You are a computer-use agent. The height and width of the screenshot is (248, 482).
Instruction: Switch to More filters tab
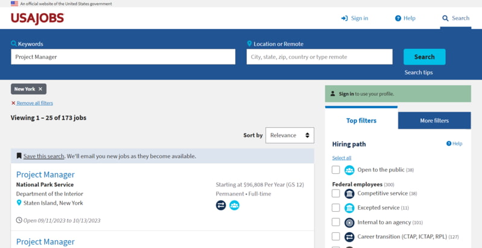coord(434,121)
